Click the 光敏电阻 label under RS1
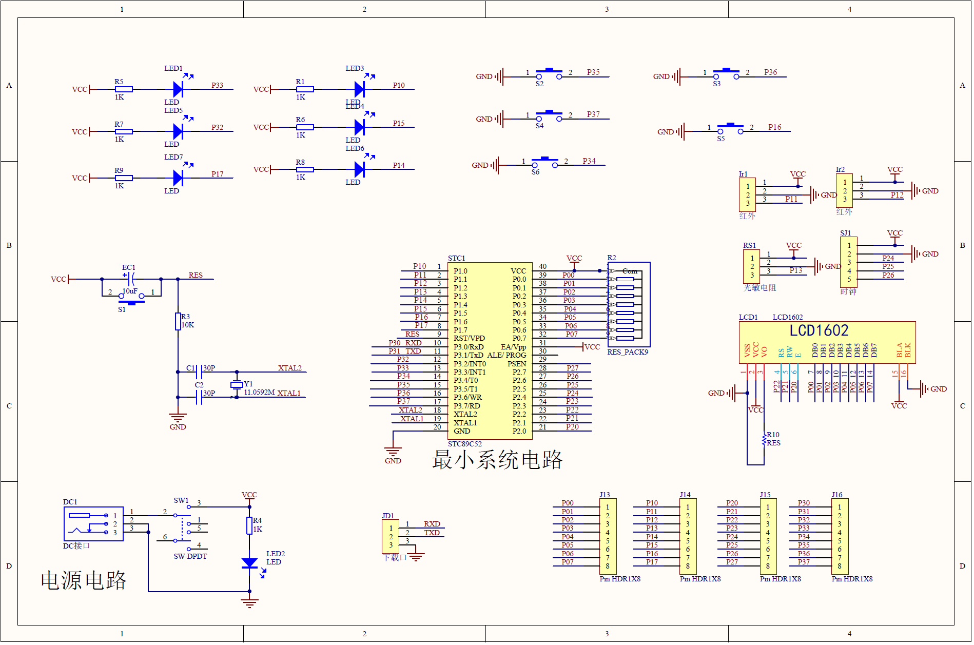974x645 pixels. click(x=760, y=288)
